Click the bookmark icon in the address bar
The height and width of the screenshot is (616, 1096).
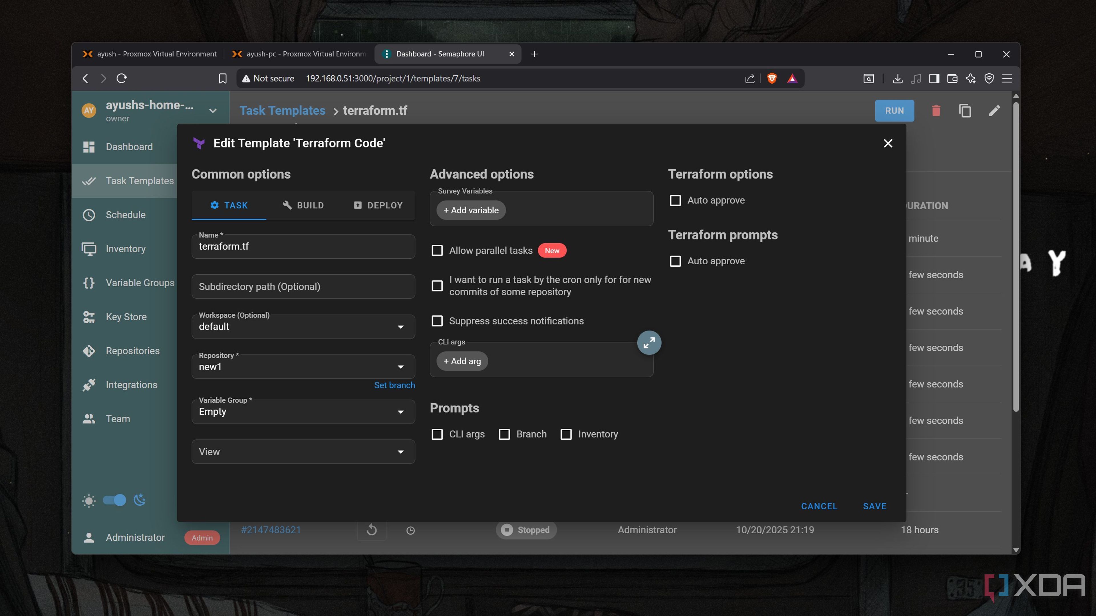223,78
